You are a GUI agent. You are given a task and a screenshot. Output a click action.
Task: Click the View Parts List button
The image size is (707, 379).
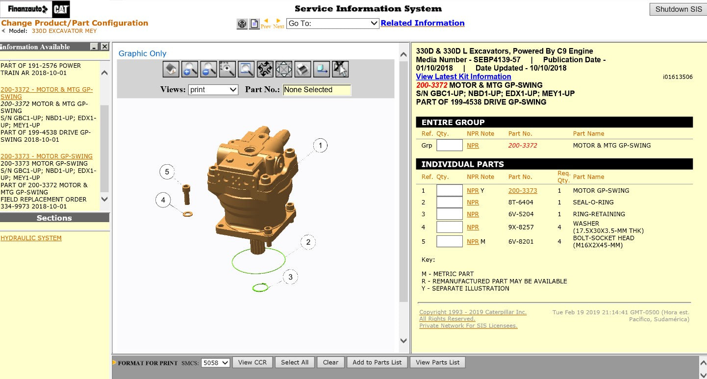438,362
